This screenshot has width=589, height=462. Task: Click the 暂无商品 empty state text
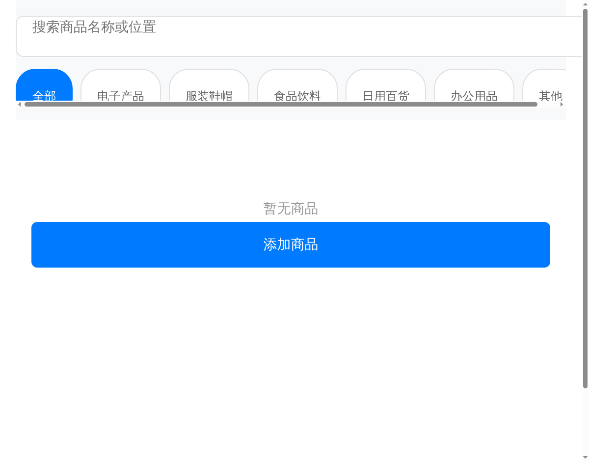point(291,209)
